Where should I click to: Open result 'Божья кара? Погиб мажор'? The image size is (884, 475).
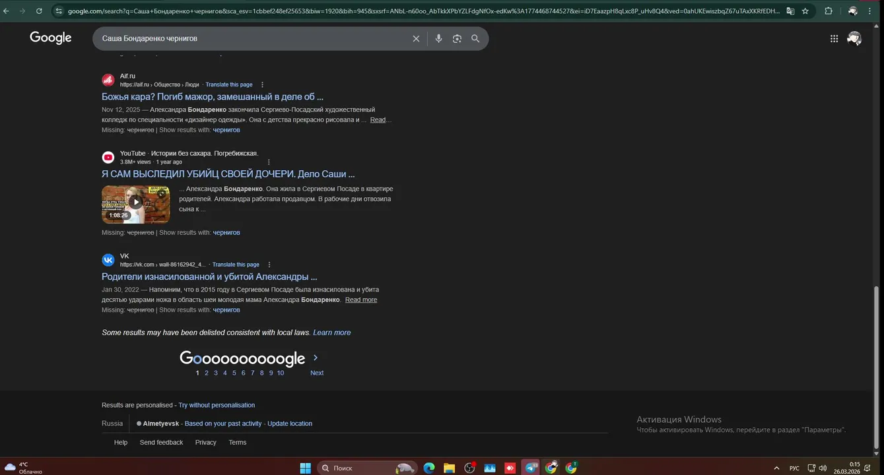[213, 97]
